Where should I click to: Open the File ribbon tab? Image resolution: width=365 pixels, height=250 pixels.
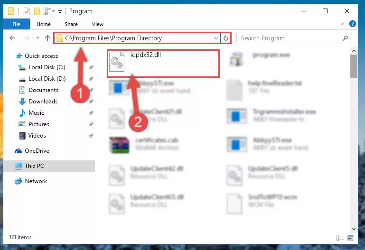click(x=16, y=24)
